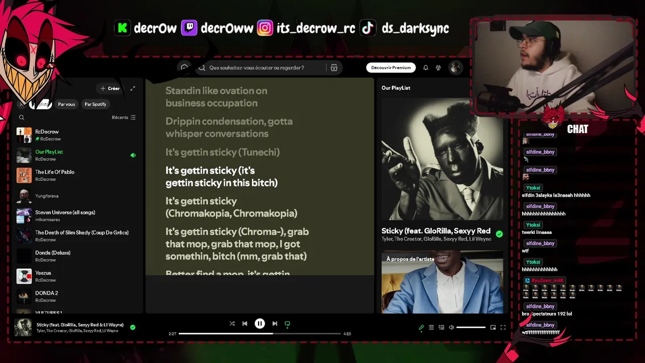Jump to lyric 'It's gettin sticky (Tunechi)'

222,152
